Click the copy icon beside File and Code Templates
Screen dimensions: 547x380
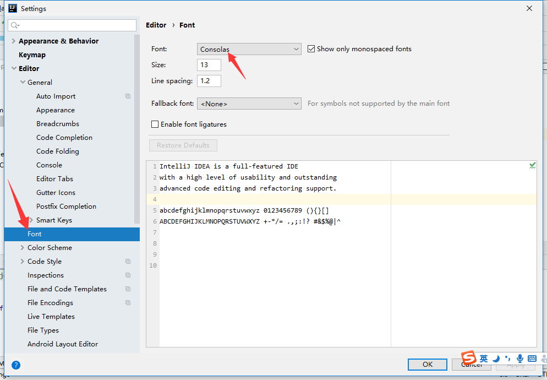coord(128,289)
